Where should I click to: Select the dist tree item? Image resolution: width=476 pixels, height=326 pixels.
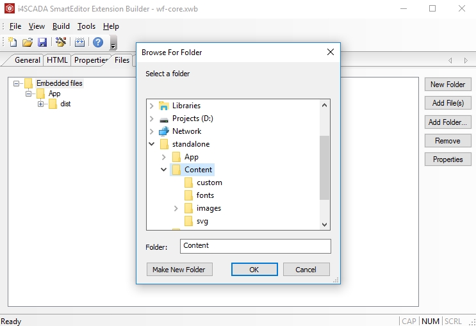point(65,104)
